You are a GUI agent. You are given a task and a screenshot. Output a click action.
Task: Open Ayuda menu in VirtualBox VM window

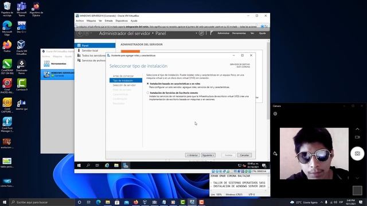(134, 21)
